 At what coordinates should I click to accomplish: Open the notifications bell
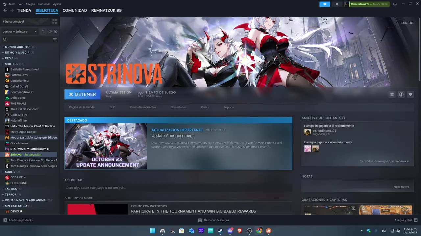[x=337, y=4]
